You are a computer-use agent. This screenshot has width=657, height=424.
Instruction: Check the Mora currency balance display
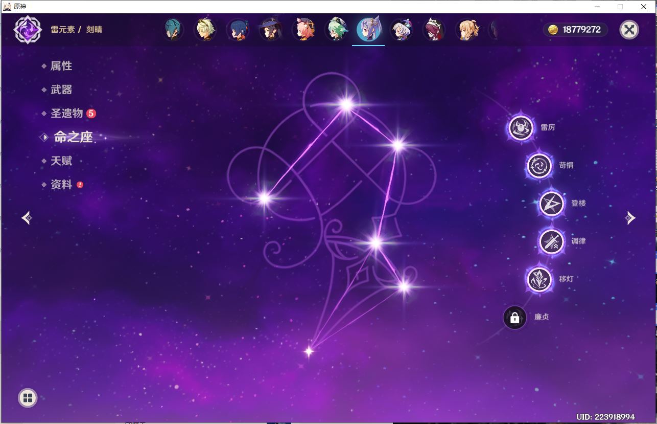pyautogui.click(x=575, y=29)
